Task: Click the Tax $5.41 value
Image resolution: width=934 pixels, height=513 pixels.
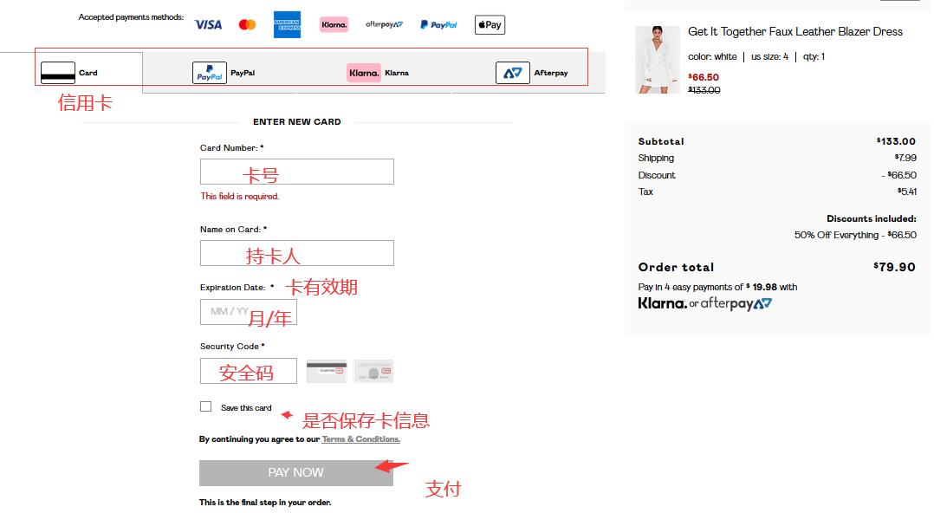Action: (906, 192)
